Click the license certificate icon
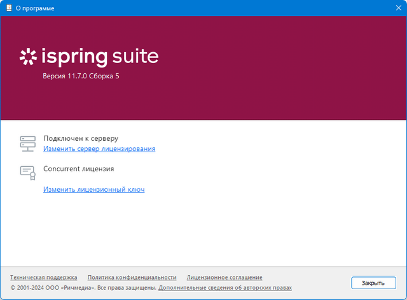 click(27, 173)
